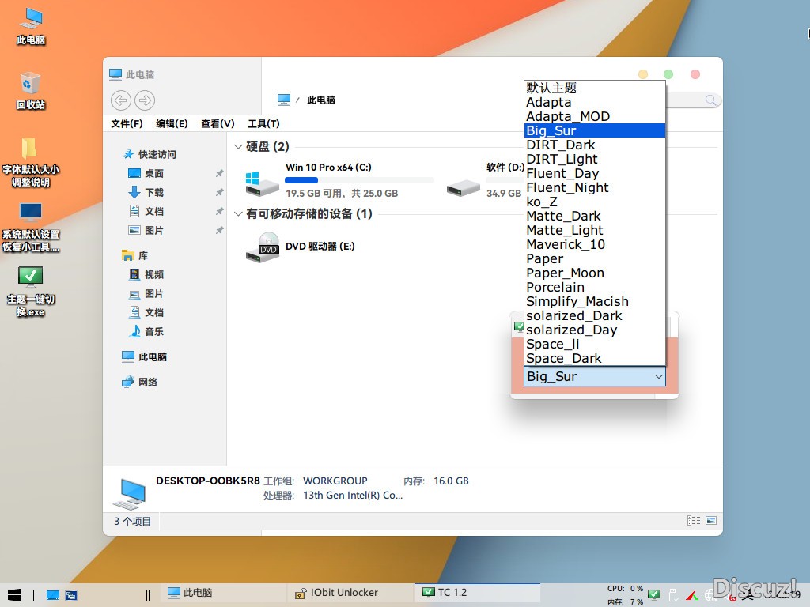The height and width of the screenshot is (607, 810).
Task: Open 桌面 under quick access
Action: tap(146, 173)
